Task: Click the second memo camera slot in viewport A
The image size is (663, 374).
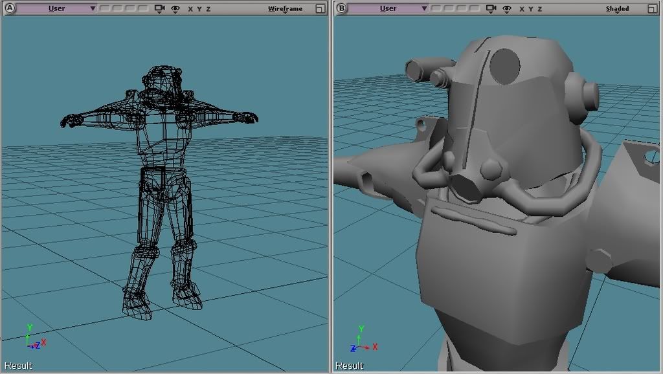Action: click(118, 8)
